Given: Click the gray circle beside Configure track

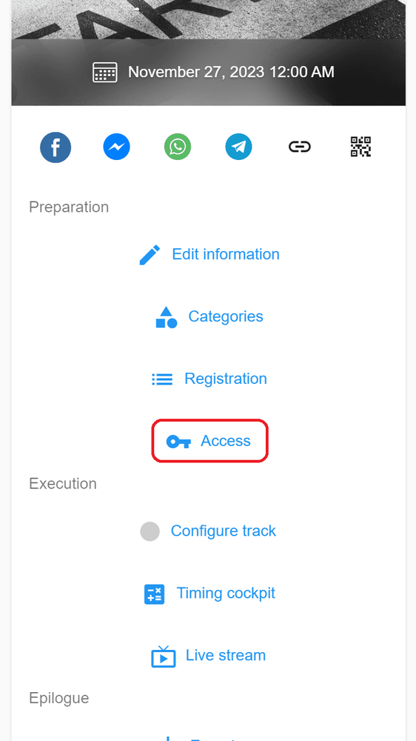Looking at the screenshot, I should (x=150, y=531).
